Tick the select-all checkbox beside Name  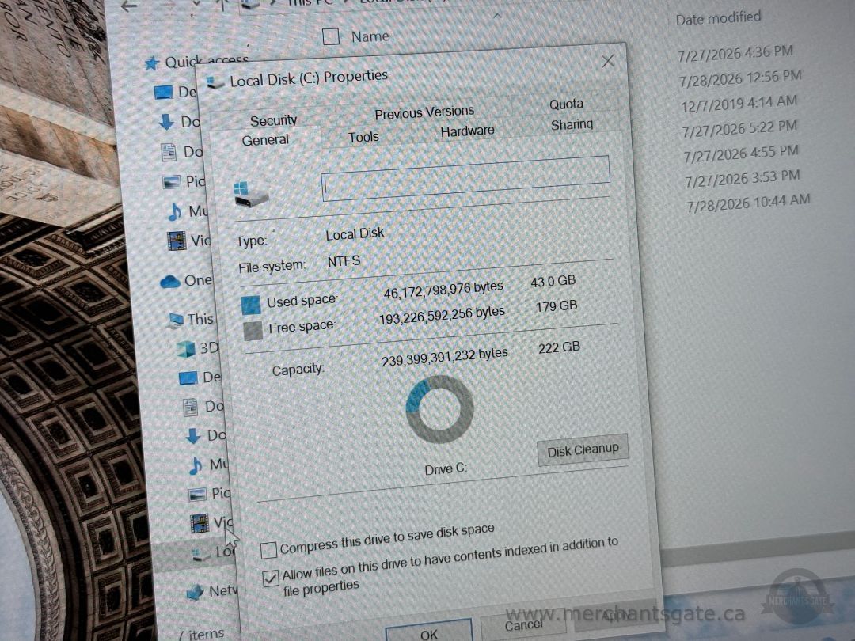coord(330,36)
